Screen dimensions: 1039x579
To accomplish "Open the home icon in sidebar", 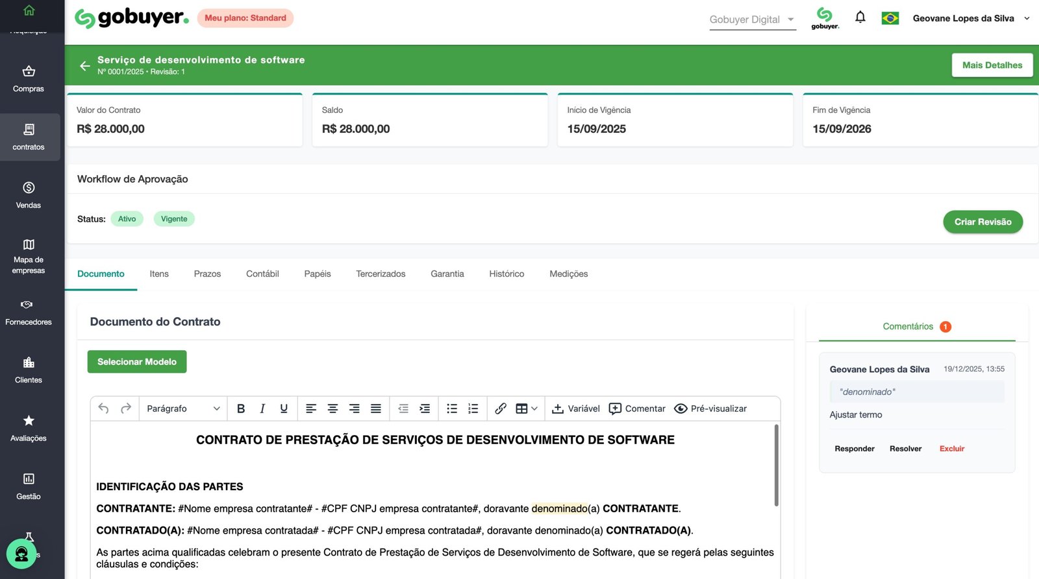I will [29, 10].
